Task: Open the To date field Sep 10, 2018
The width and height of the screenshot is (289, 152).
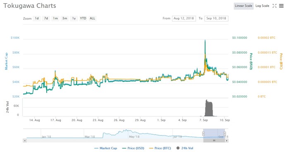Action: coord(216,19)
